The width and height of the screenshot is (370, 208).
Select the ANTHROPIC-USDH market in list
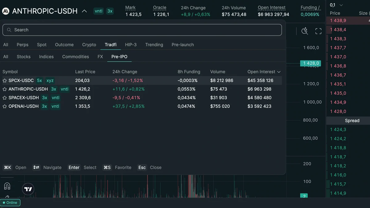pos(142,89)
